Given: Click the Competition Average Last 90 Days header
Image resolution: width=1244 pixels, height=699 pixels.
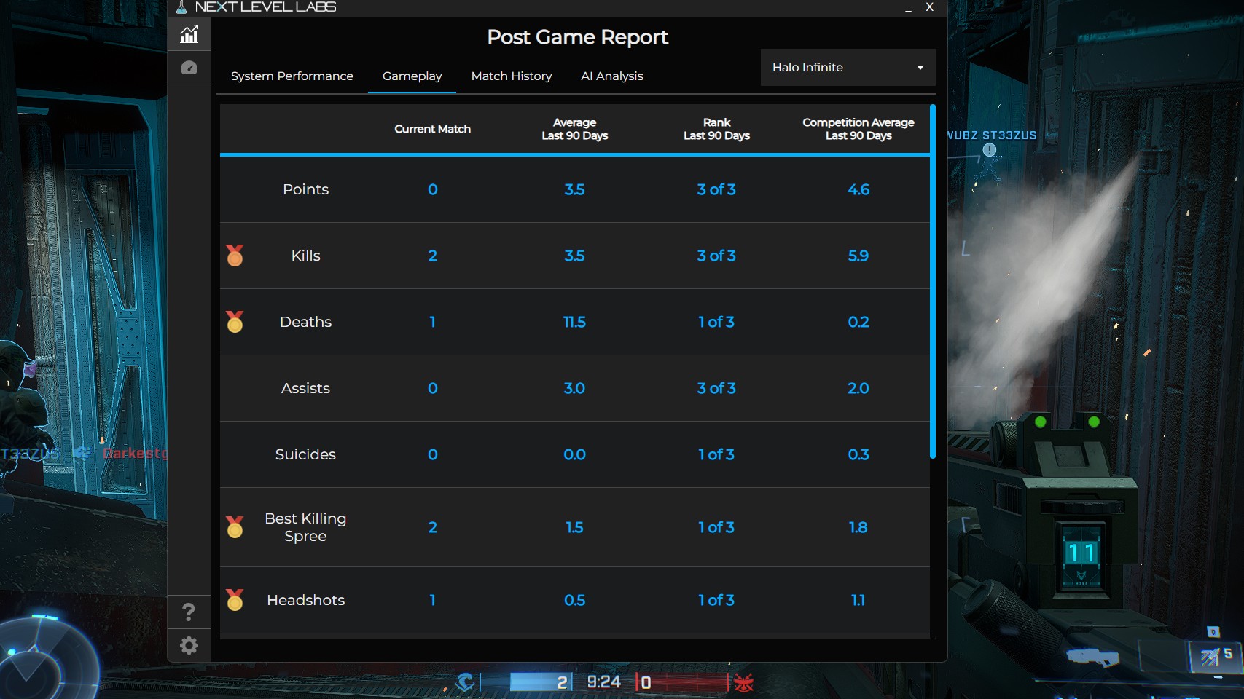Looking at the screenshot, I should [858, 129].
